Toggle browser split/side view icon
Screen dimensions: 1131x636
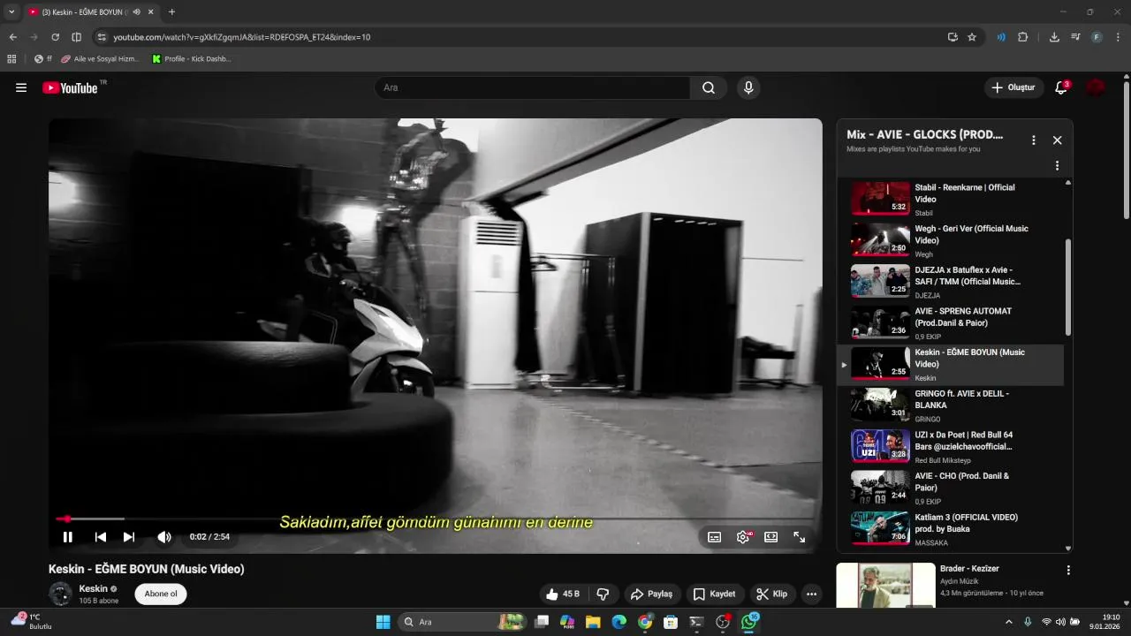click(x=76, y=37)
